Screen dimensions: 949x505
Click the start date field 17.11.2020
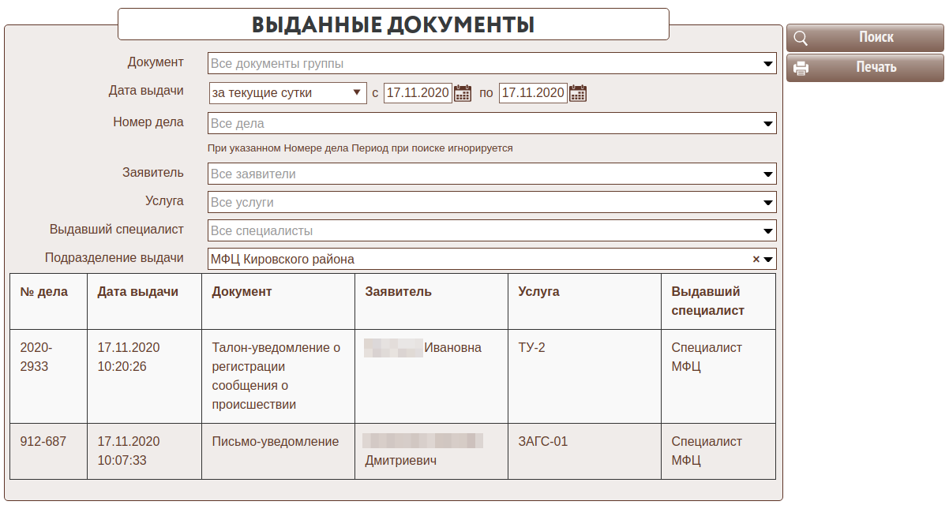click(418, 93)
